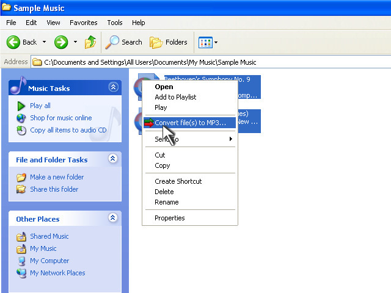Go to My Computer link
Image resolution: width=391 pixels, height=293 pixels.
49,261
